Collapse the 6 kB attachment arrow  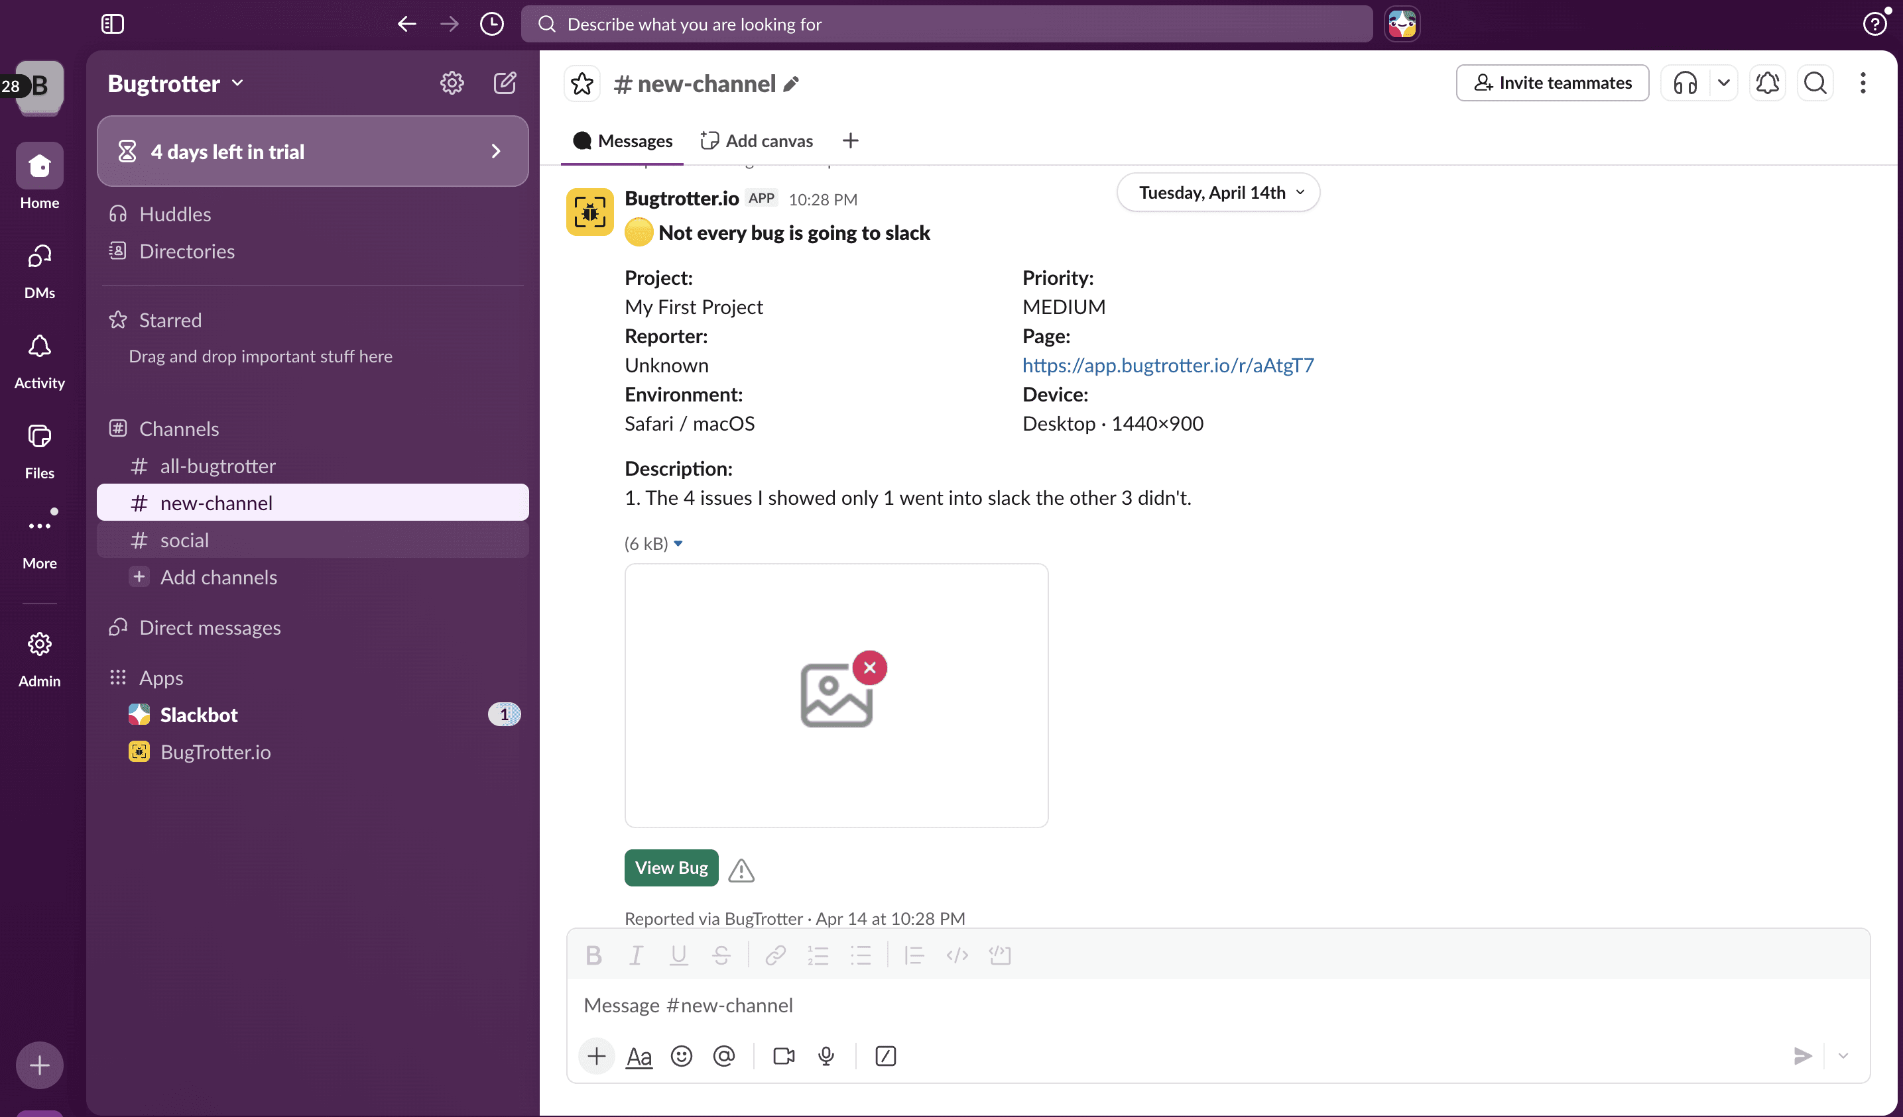click(678, 543)
